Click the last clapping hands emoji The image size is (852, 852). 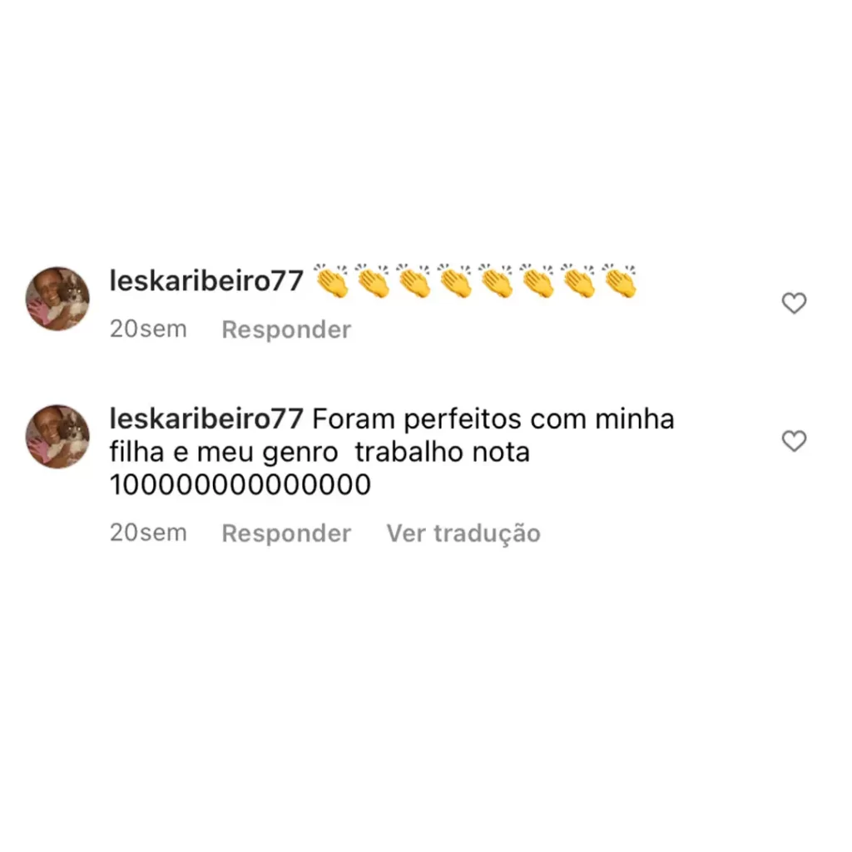[619, 280]
